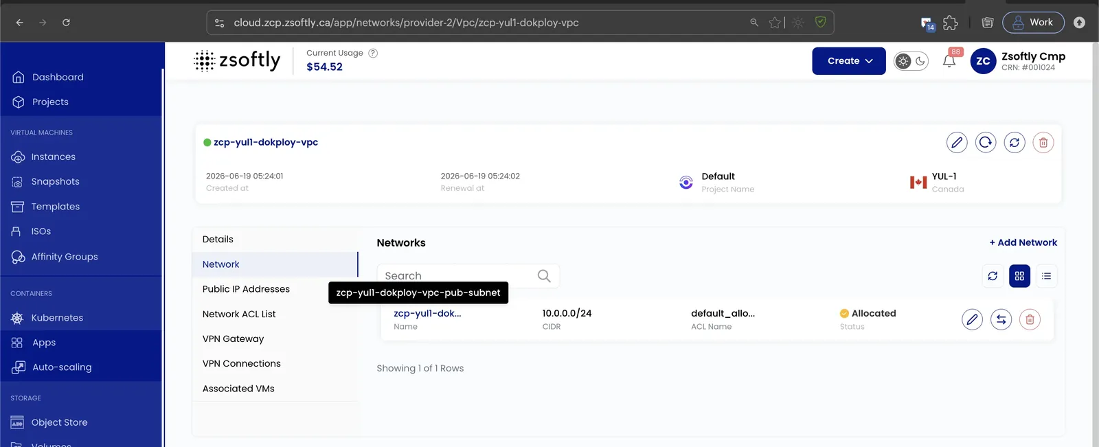Image resolution: width=1099 pixels, height=447 pixels.
Task: Toggle light/dark theme switch
Action: (911, 61)
